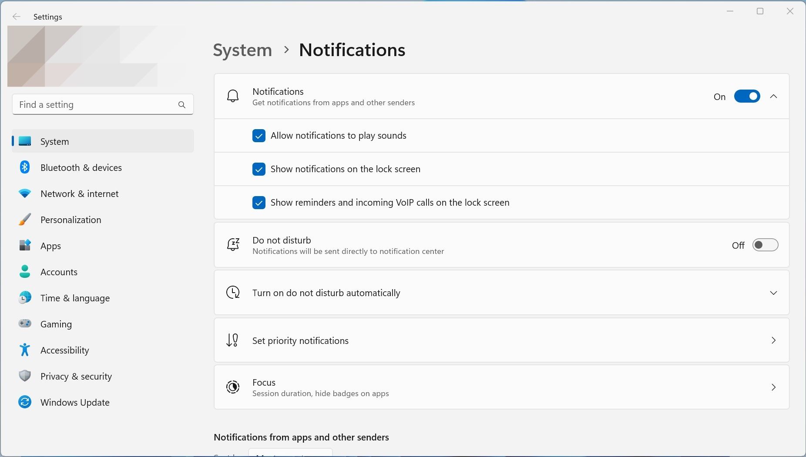Click the System monitor icon in the sidebar
The image size is (806, 457).
[25, 141]
